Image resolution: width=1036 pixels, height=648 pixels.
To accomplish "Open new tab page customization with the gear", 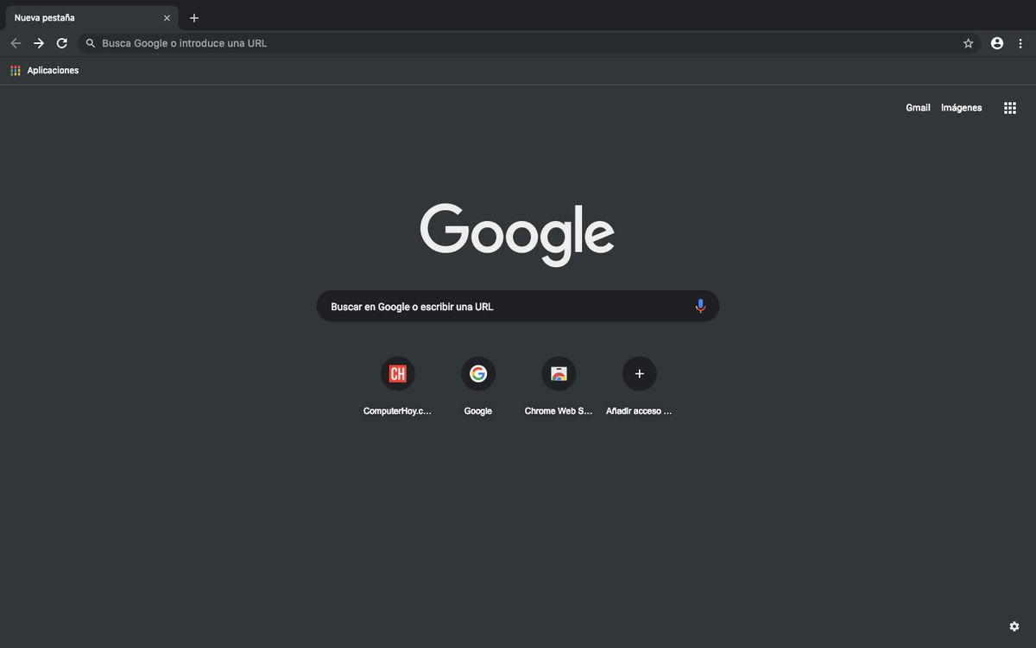I will pos(1014,626).
